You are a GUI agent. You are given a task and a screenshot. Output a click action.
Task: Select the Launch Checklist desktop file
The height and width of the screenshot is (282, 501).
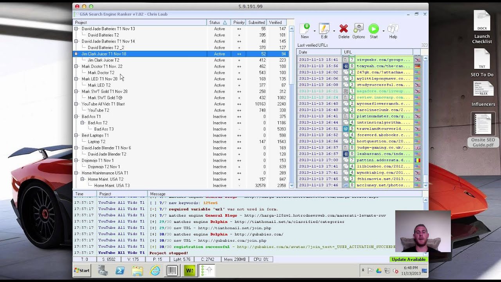click(482, 27)
